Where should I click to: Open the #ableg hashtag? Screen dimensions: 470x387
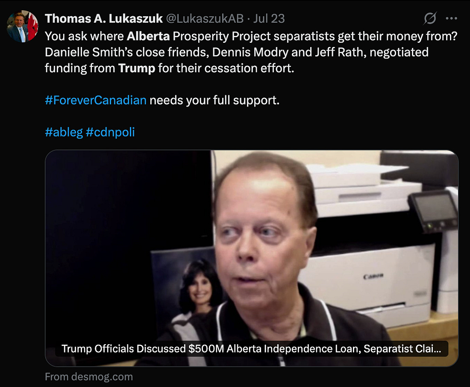(x=64, y=132)
